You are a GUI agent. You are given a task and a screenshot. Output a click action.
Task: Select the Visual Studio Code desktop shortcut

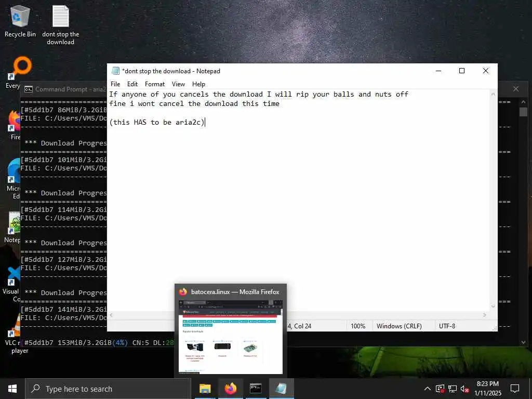point(12,284)
